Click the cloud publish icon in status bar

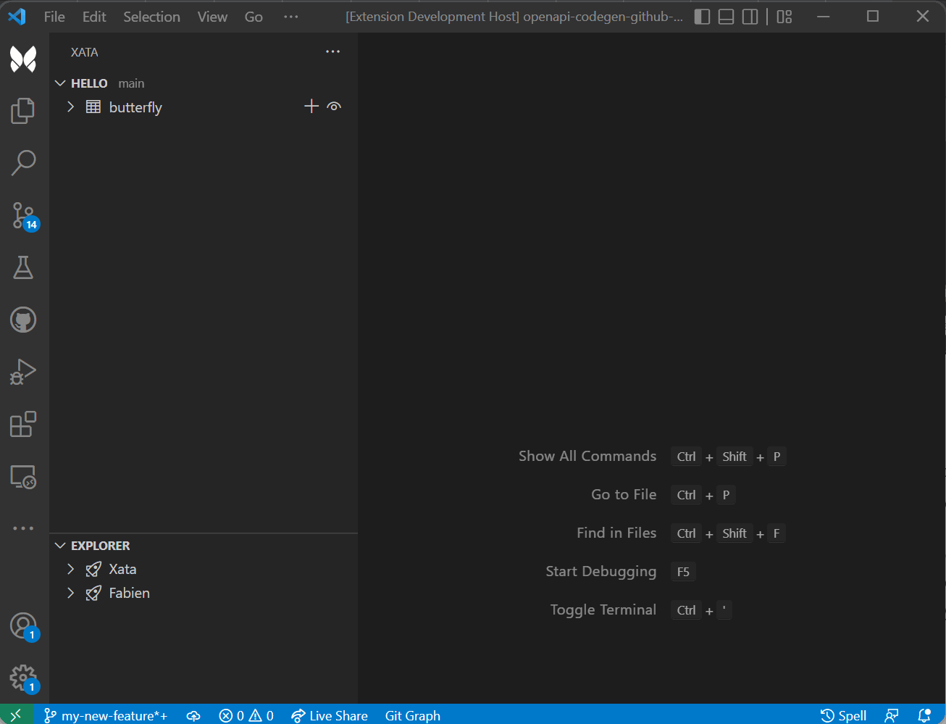pos(193,716)
